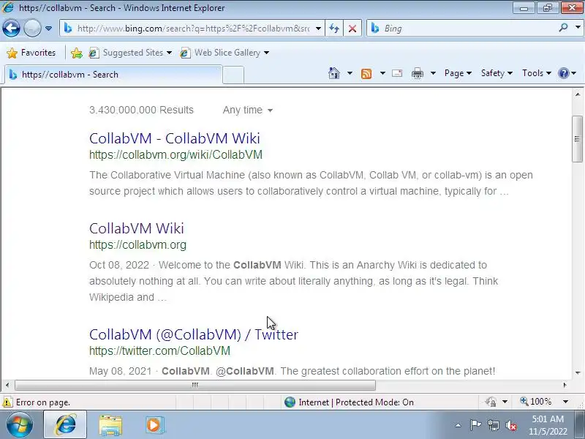
Task: Open CollabVM (@CollabVM) / Twitter result
Action: (194, 334)
